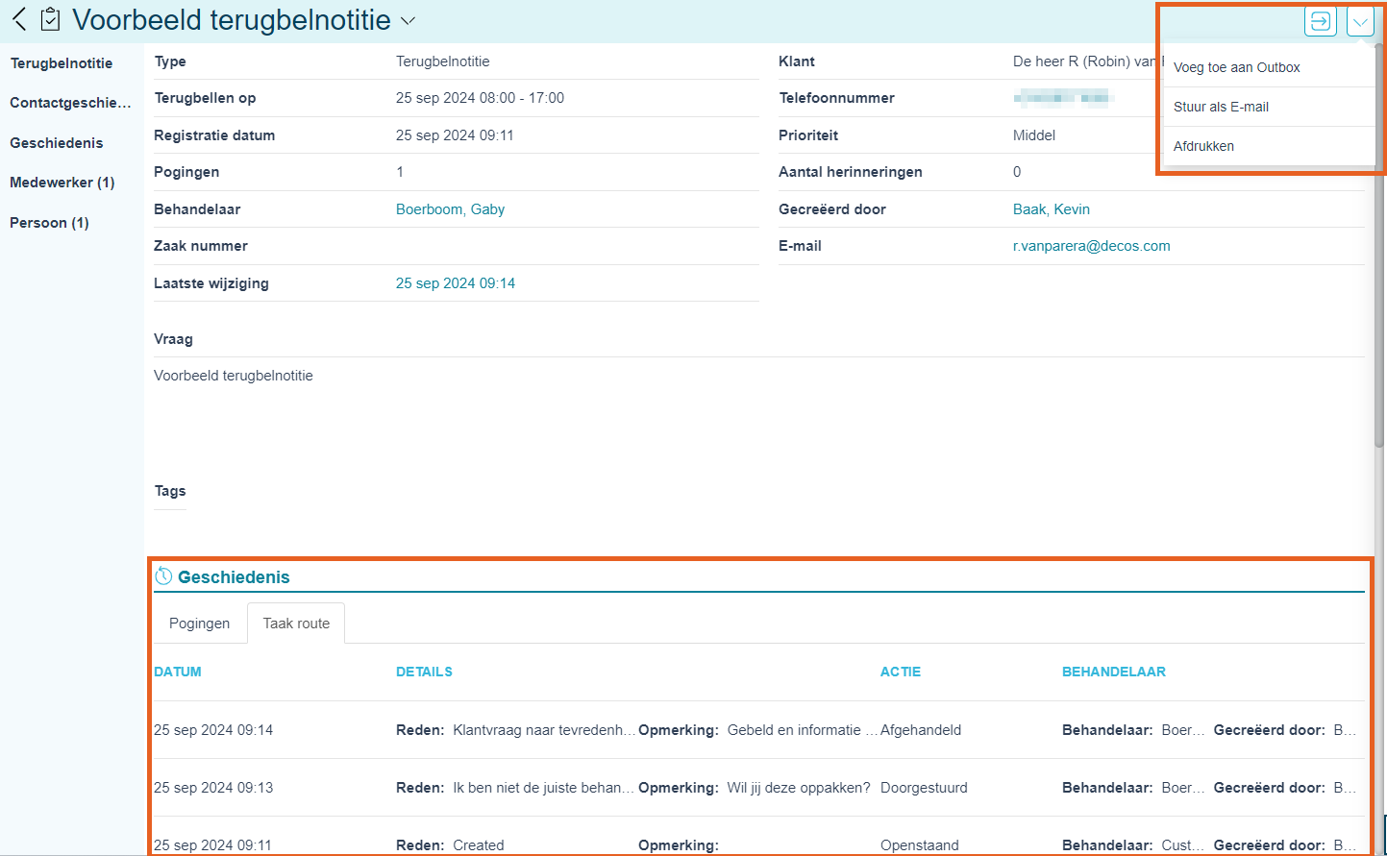Select the 25 sep 2024 09:14 history row date
This screenshot has height=856, width=1387.
(x=213, y=730)
